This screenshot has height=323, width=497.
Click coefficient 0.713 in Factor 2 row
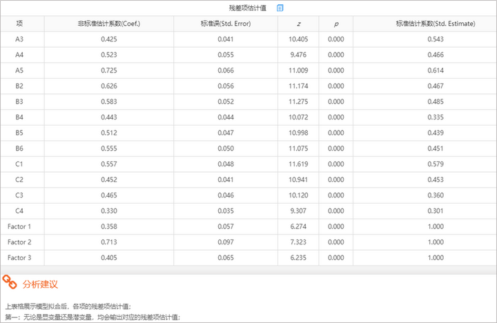(109, 242)
